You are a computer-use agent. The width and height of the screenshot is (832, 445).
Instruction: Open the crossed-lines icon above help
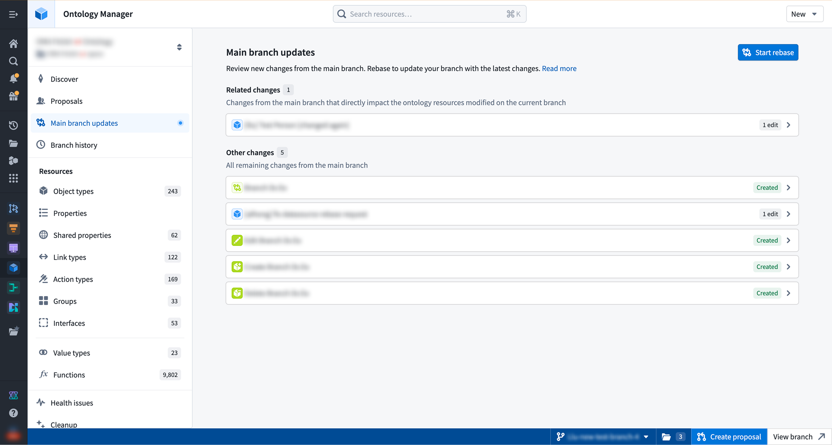click(x=13, y=395)
